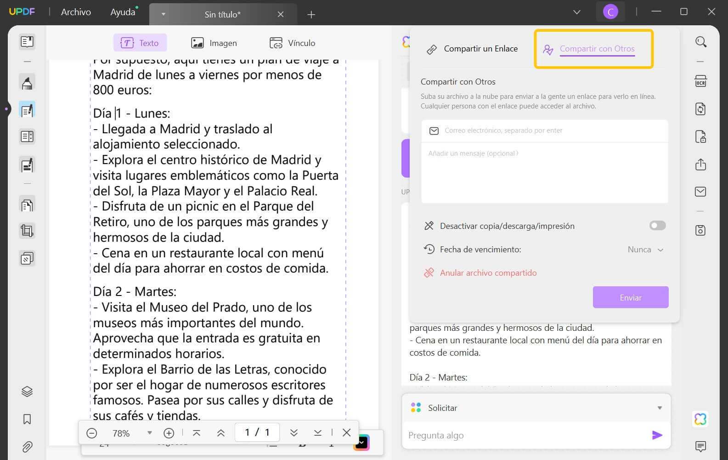Show the Bookmarks panel
Screen dimensions: 728x460
(27, 419)
